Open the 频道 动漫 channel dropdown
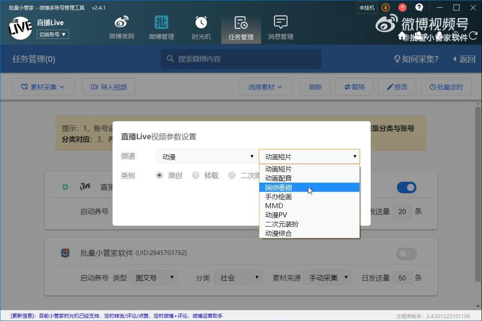Screen dimensions: 482x321 [x=206, y=157]
